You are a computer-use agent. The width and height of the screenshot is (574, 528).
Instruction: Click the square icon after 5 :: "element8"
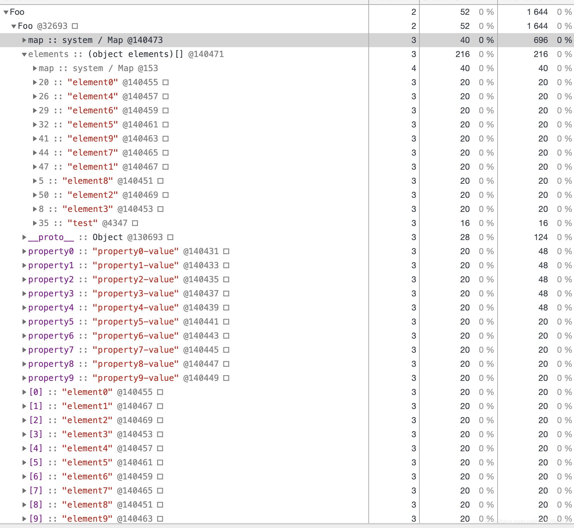click(x=161, y=181)
